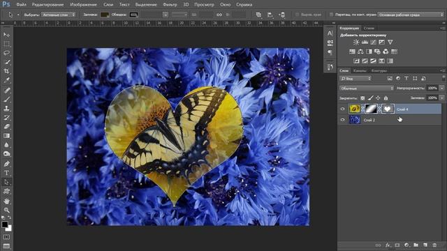Select the Quick Selection tool

(x=6, y=62)
